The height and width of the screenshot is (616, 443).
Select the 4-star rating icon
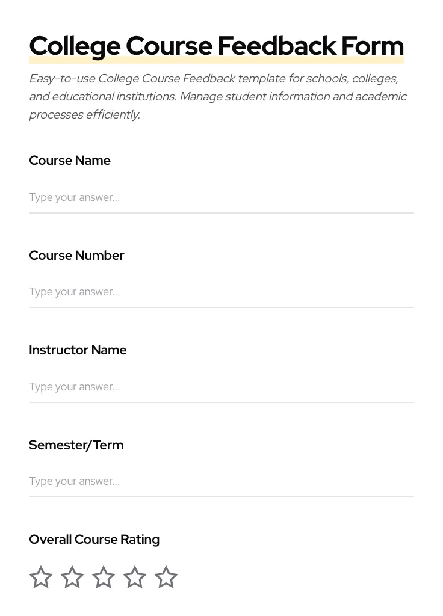coord(135,577)
